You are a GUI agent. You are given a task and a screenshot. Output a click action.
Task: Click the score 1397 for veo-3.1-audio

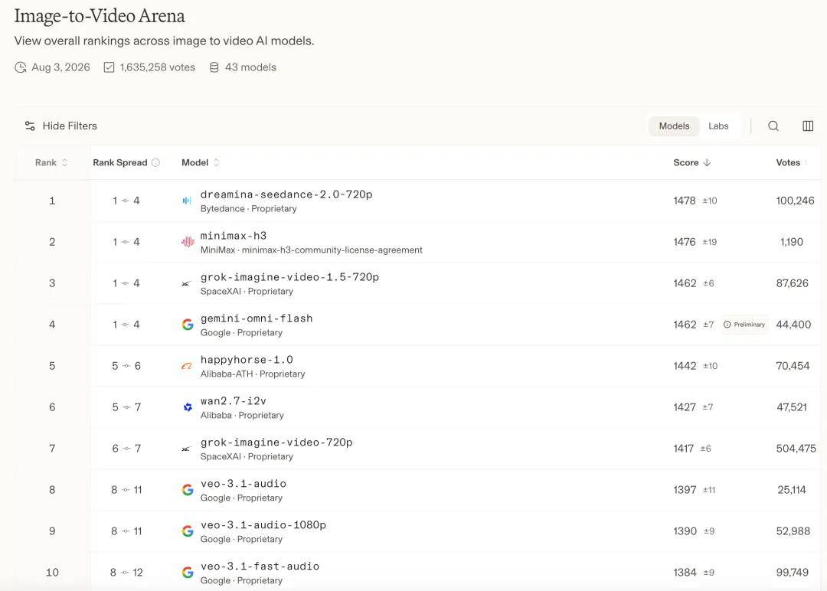tap(685, 490)
